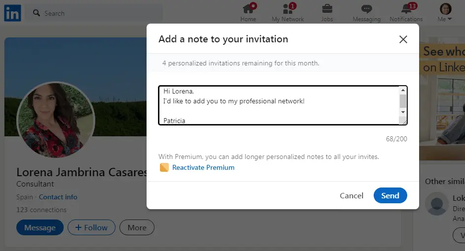The width and height of the screenshot is (465, 251).
Task: Follow Lorena Jambrina Casares
Action: pyautogui.click(x=91, y=227)
